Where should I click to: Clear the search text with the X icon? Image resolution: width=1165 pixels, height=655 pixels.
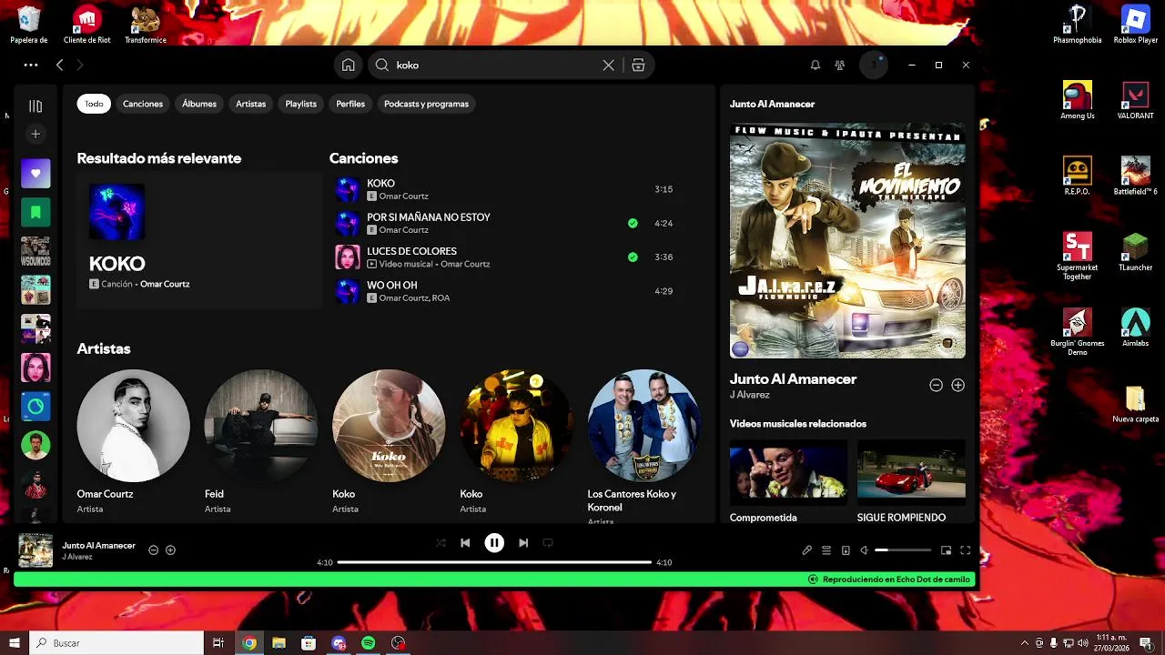point(609,65)
